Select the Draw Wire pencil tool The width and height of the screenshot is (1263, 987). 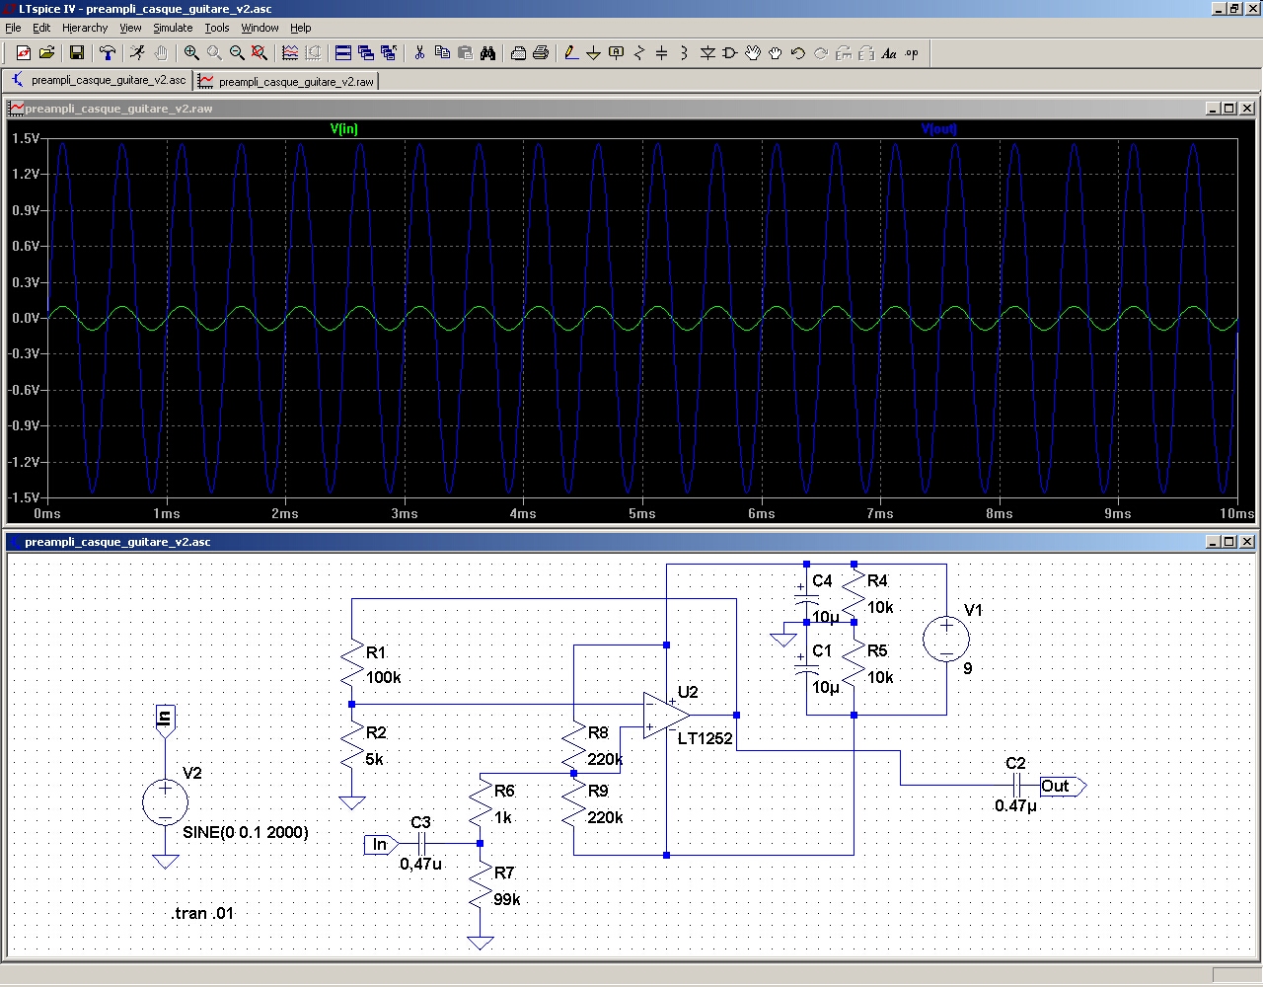click(x=571, y=53)
